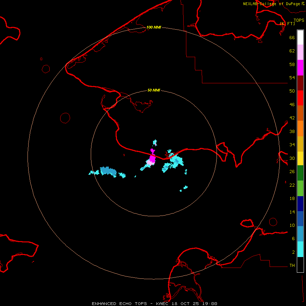Click the light pink legend swatch
306x306 pixels.
(300, 52)
